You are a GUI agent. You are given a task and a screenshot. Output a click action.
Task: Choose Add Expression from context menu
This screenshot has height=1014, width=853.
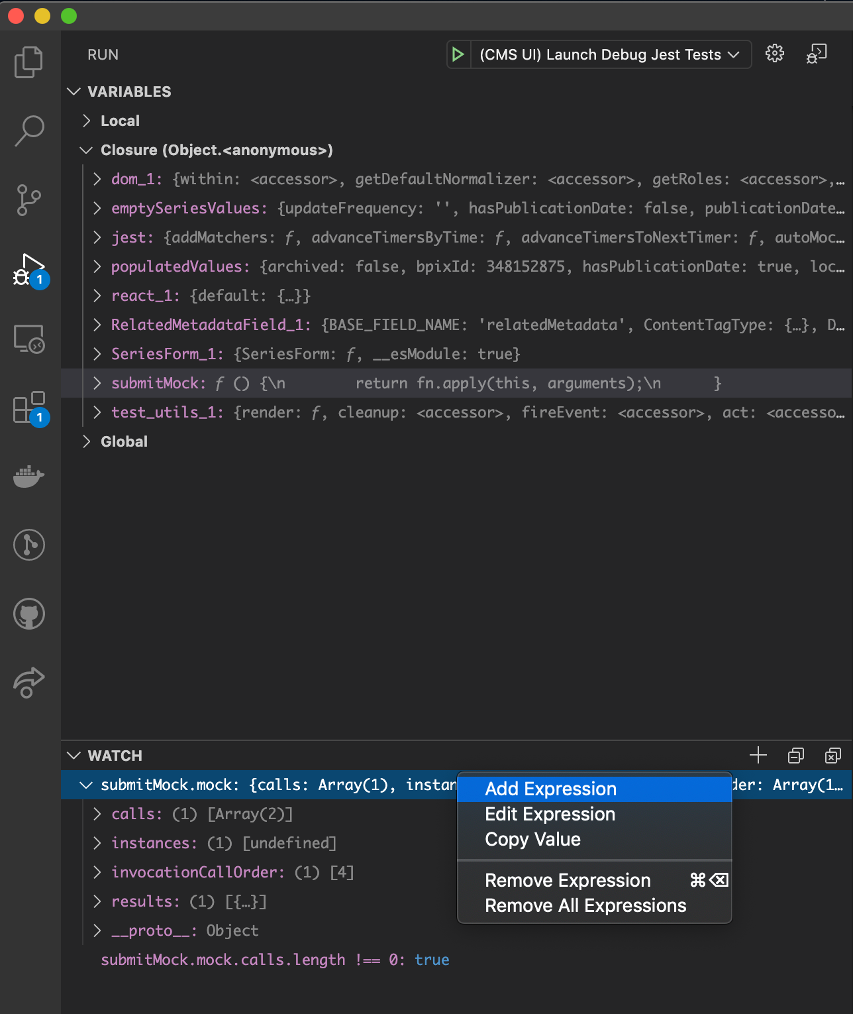click(550, 789)
